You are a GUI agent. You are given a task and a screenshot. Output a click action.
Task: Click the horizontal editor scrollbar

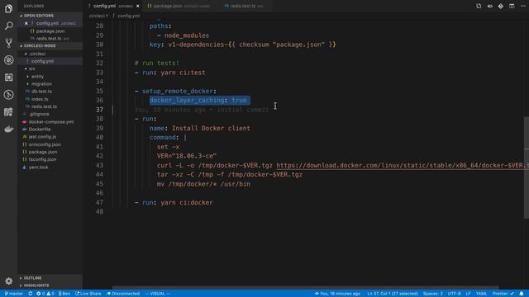(x=305, y=288)
